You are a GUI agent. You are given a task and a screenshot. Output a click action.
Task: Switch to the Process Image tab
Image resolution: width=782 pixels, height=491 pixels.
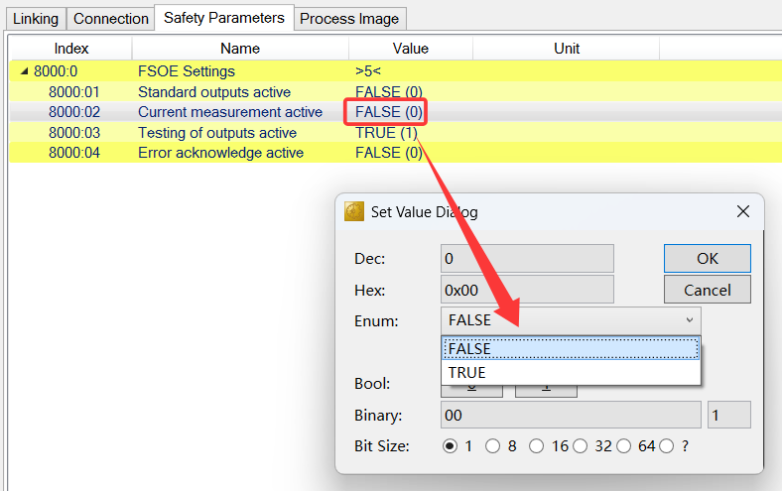349,19
